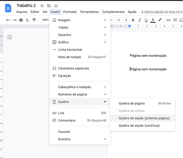Select Quebra de seção (contínua)
Viewport: 183px width, 158px height.
point(142,126)
